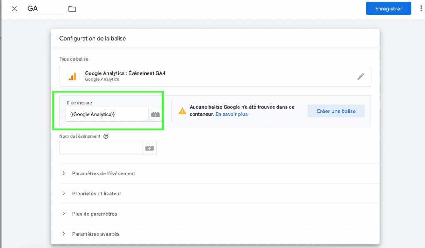Screen dimensions: 425x248
Task: Expand Paramètres avancés section
Action: click(219, 234)
